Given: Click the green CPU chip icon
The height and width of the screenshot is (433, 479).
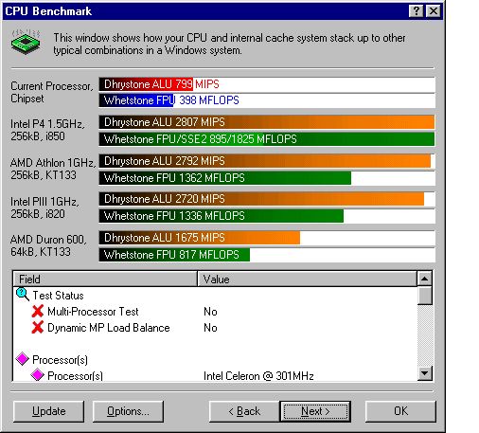Looking at the screenshot, I should click(x=26, y=42).
